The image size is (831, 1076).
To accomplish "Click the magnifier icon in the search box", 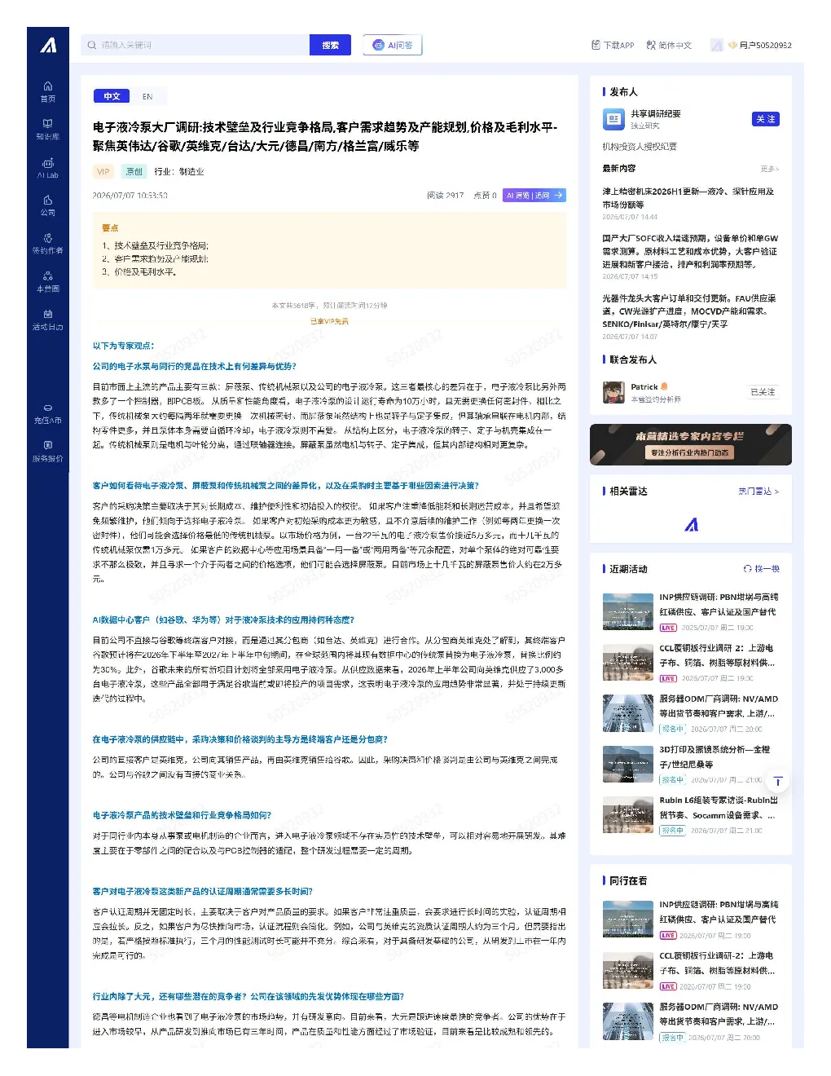I will [x=92, y=45].
